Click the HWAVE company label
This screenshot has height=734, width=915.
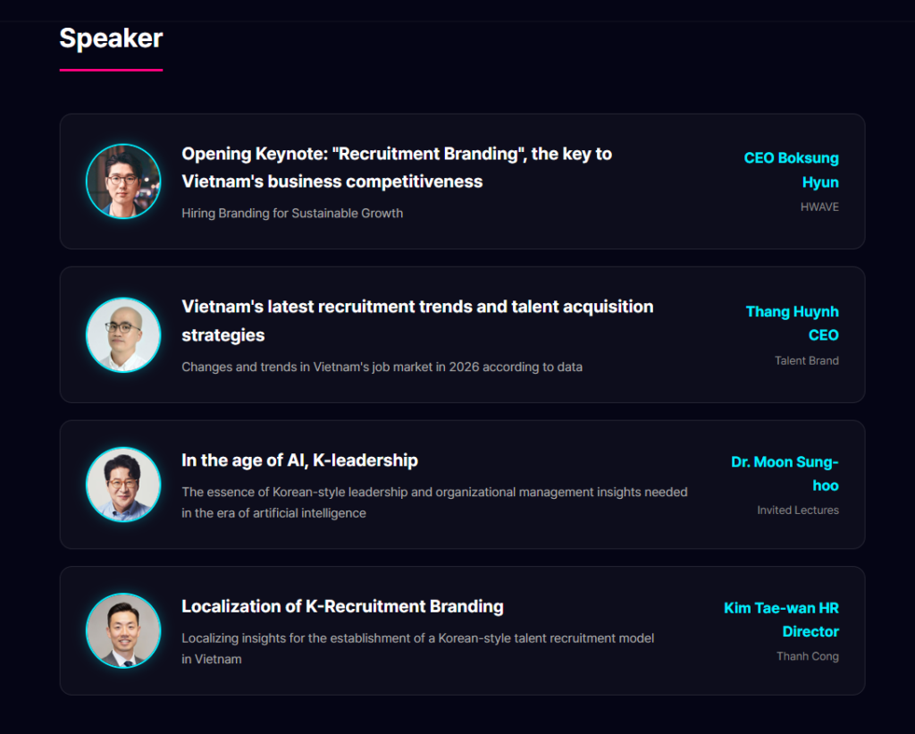(819, 207)
